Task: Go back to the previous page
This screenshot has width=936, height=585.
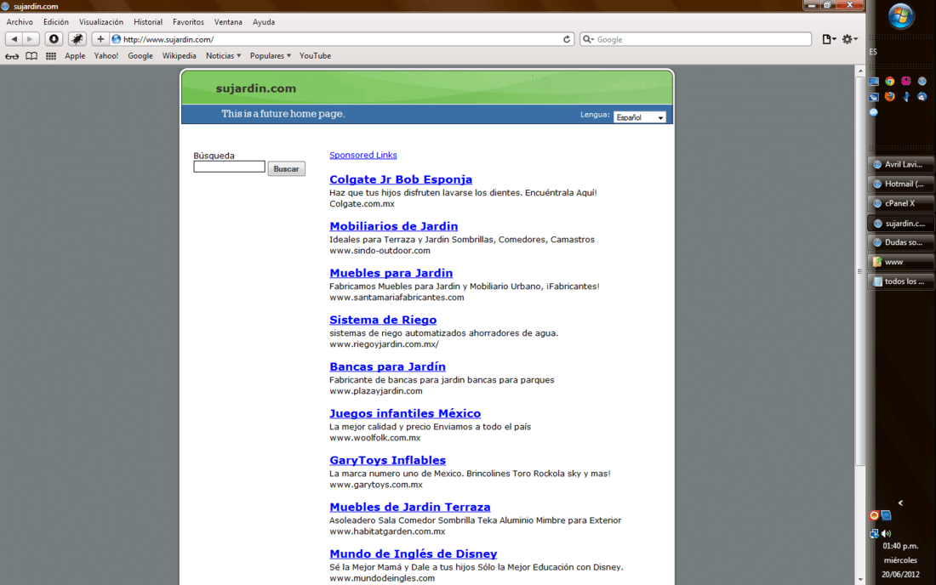Action: point(14,39)
